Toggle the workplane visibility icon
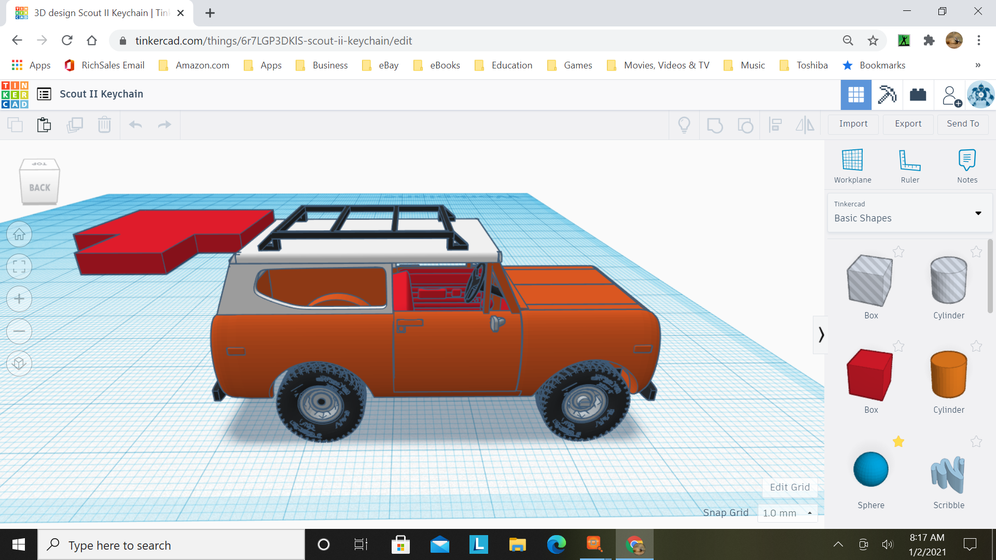 (x=853, y=163)
